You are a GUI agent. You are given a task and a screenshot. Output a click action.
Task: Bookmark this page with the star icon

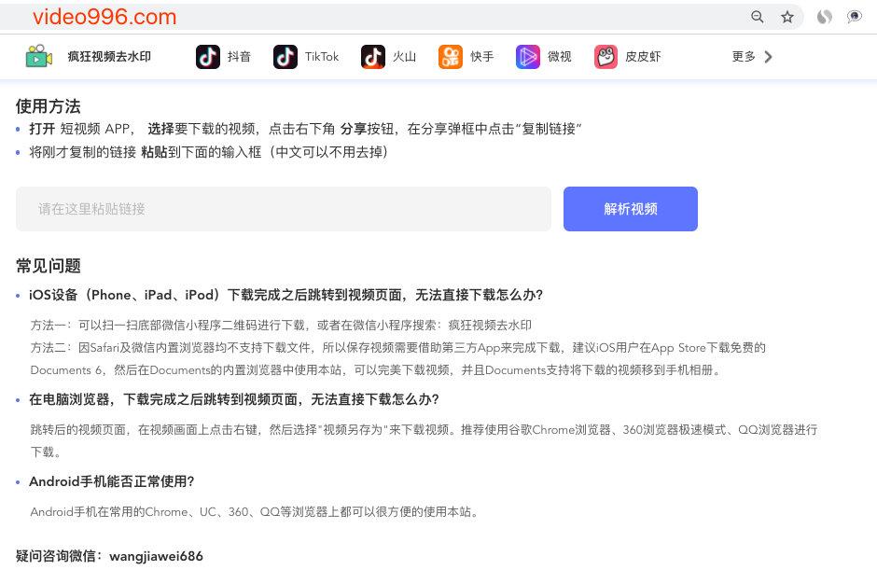[x=787, y=17]
